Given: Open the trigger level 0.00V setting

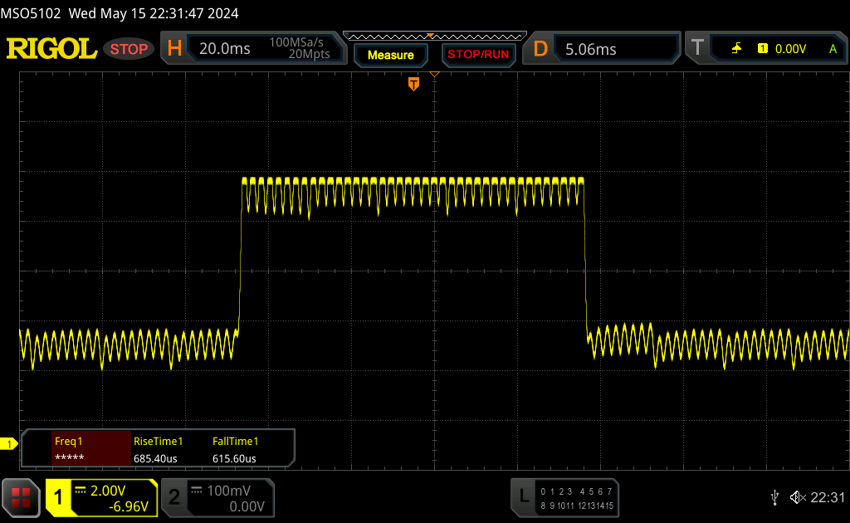Looking at the screenshot, I should [789, 49].
